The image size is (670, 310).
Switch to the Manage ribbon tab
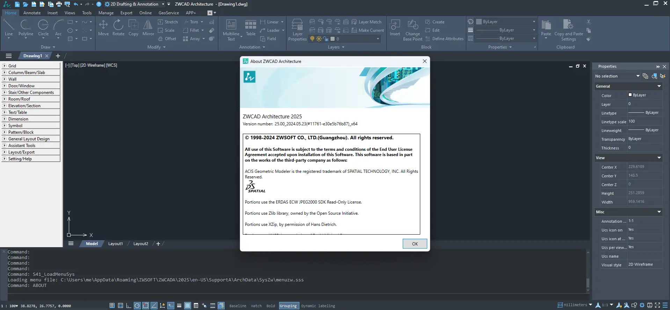click(x=106, y=13)
